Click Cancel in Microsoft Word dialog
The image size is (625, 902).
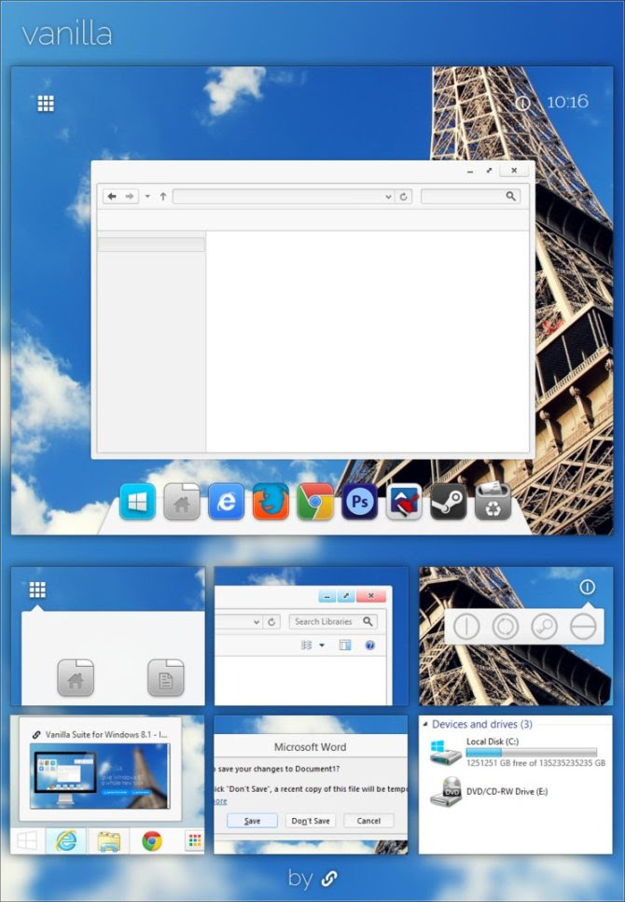pyautogui.click(x=368, y=821)
